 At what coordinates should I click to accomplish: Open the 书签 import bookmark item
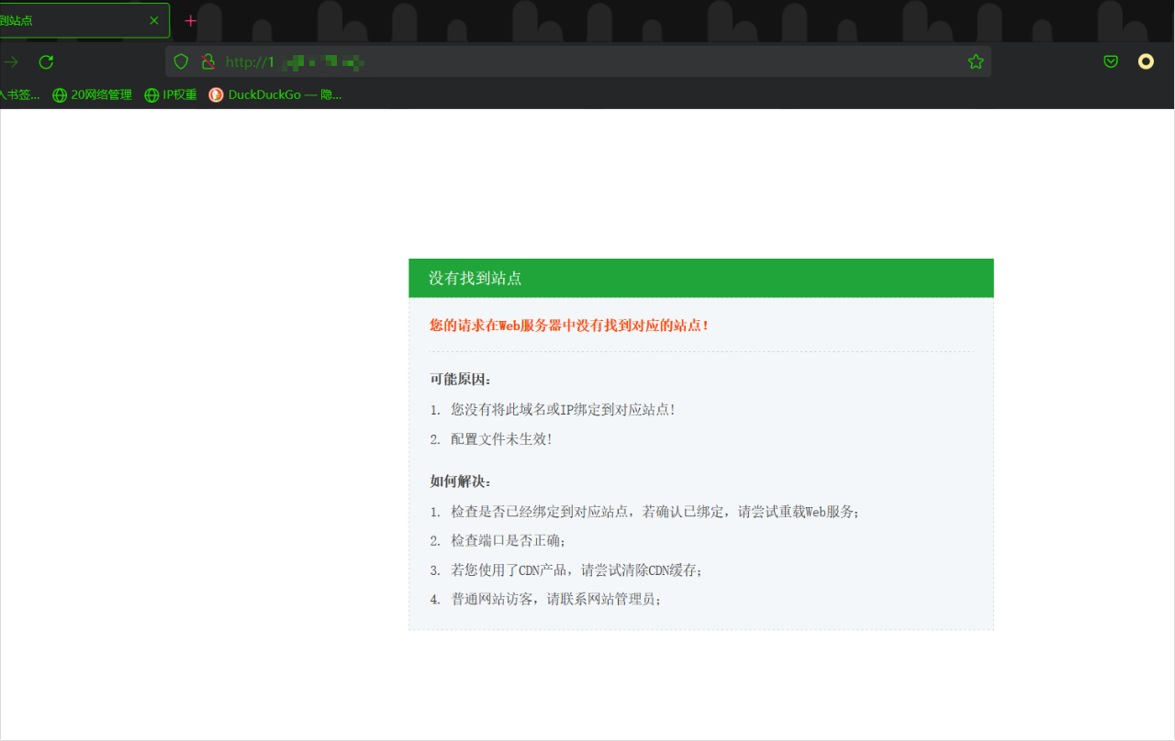coord(19,94)
